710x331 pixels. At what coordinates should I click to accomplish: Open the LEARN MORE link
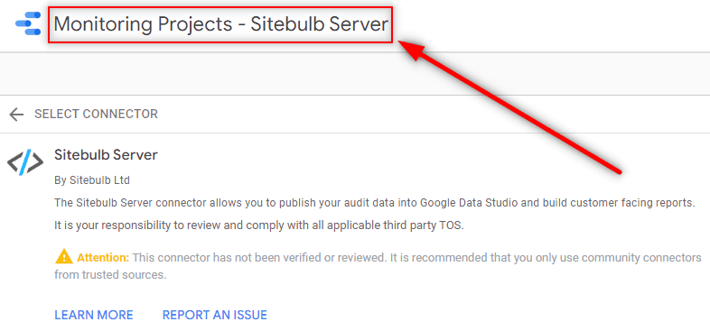click(x=94, y=315)
